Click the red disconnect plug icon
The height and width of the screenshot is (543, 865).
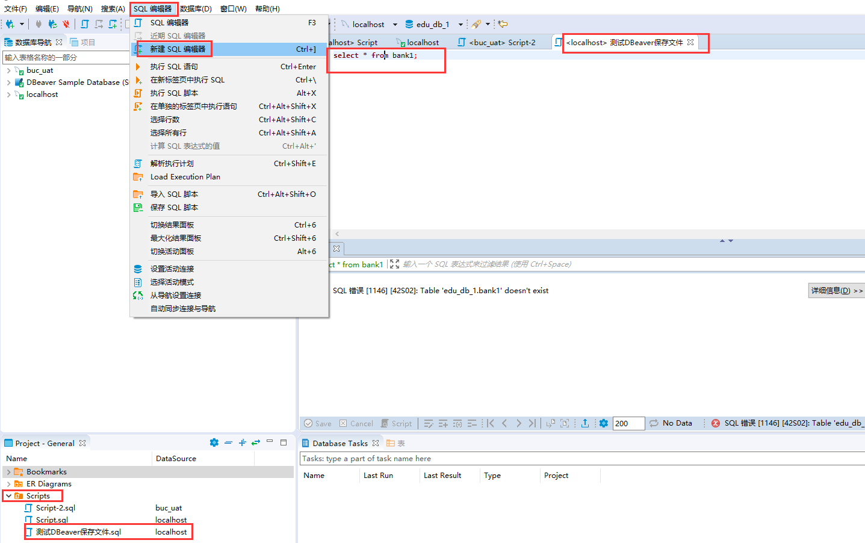click(66, 24)
